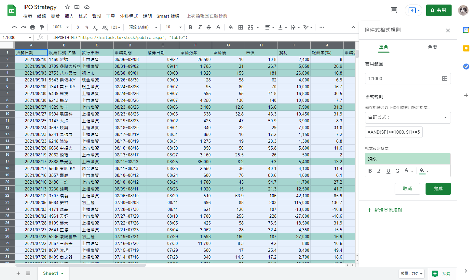
Task: Open Google Keep side panel icon
Action: pos(466,48)
